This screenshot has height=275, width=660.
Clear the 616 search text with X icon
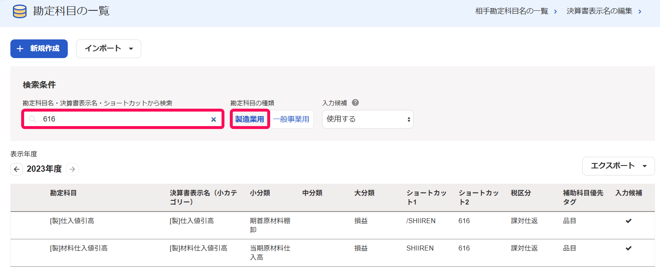pos(214,119)
